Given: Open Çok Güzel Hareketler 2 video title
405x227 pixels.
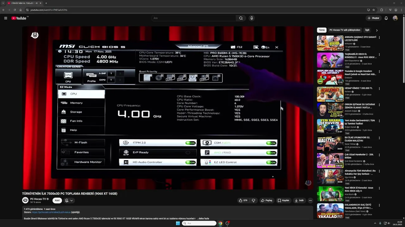Looking at the screenshot, I should pos(359,156).
